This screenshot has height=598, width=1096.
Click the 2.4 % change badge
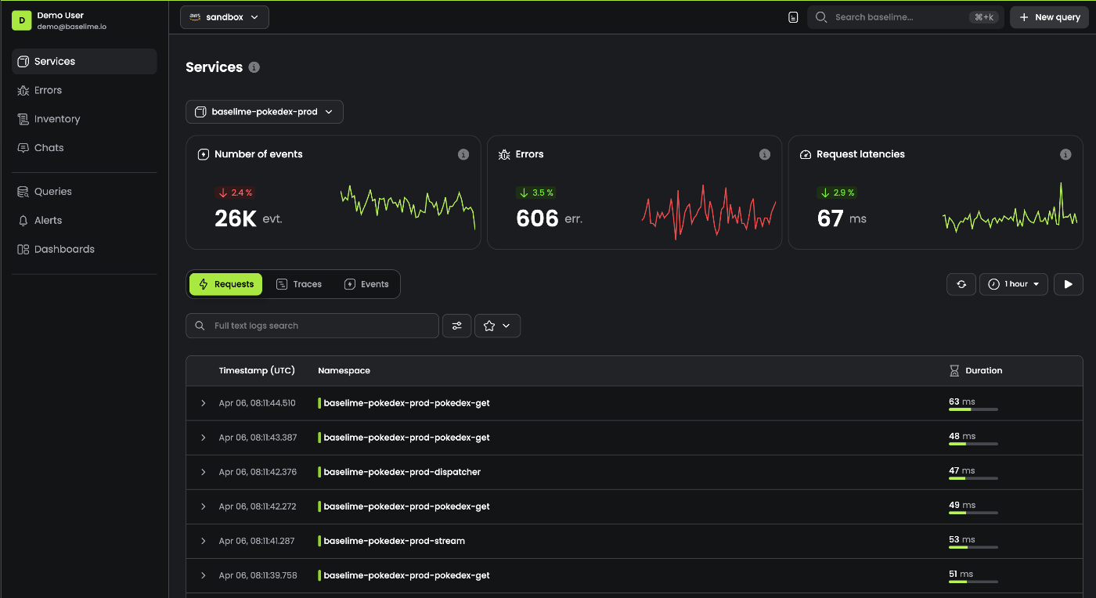pos(235,193)
